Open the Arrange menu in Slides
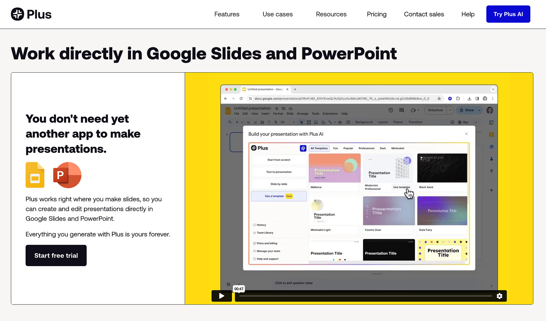The width and height of the screenshot is (546, 321). click(302, 114)
